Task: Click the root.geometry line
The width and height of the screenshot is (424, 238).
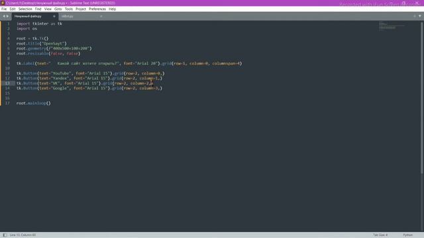Action: click(54, 48)
